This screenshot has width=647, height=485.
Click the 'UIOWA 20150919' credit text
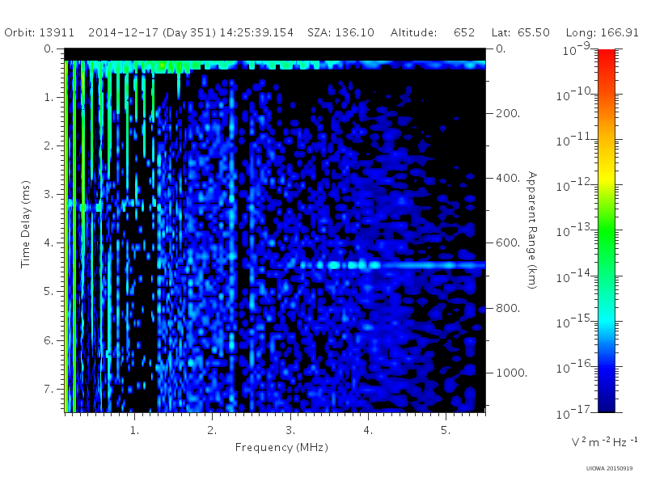tap(609, 468)
